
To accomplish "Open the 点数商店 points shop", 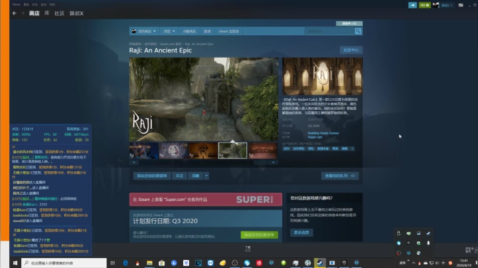I will tap(189, 31).
